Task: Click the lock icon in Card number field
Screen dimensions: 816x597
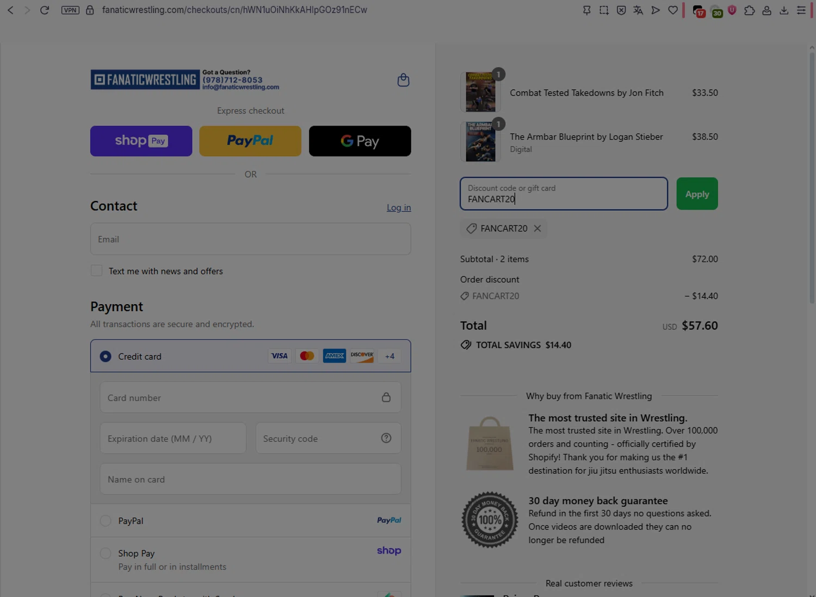Action: (386, 397)
